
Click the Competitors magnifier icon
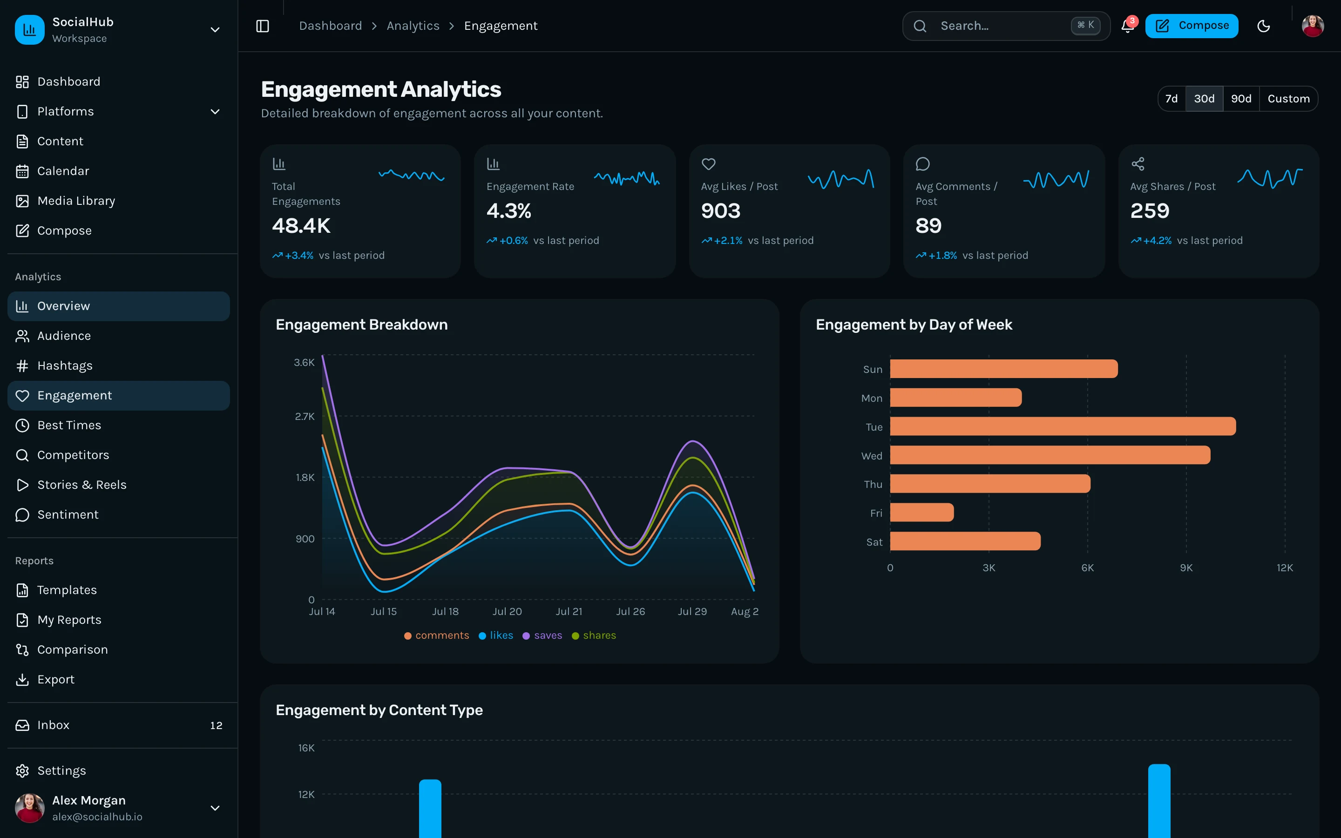tap(22, 455)
